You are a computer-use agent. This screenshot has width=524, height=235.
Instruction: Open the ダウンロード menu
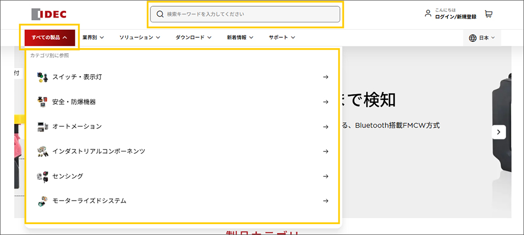pyautogui.click(x=193, y=38)
